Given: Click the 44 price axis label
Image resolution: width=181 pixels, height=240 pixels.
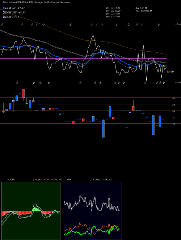Looking at the screenshot, I should click(x=173, y=124).
